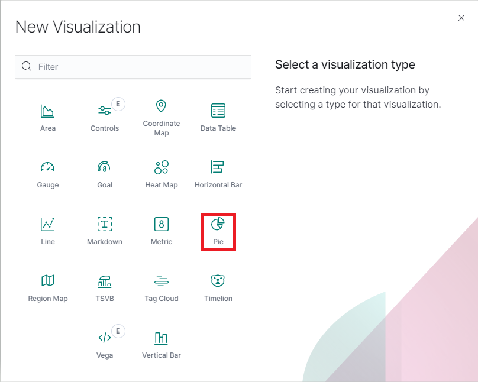
Task: Close the New Visualization dialog
Action: click(x=461, y=18)
